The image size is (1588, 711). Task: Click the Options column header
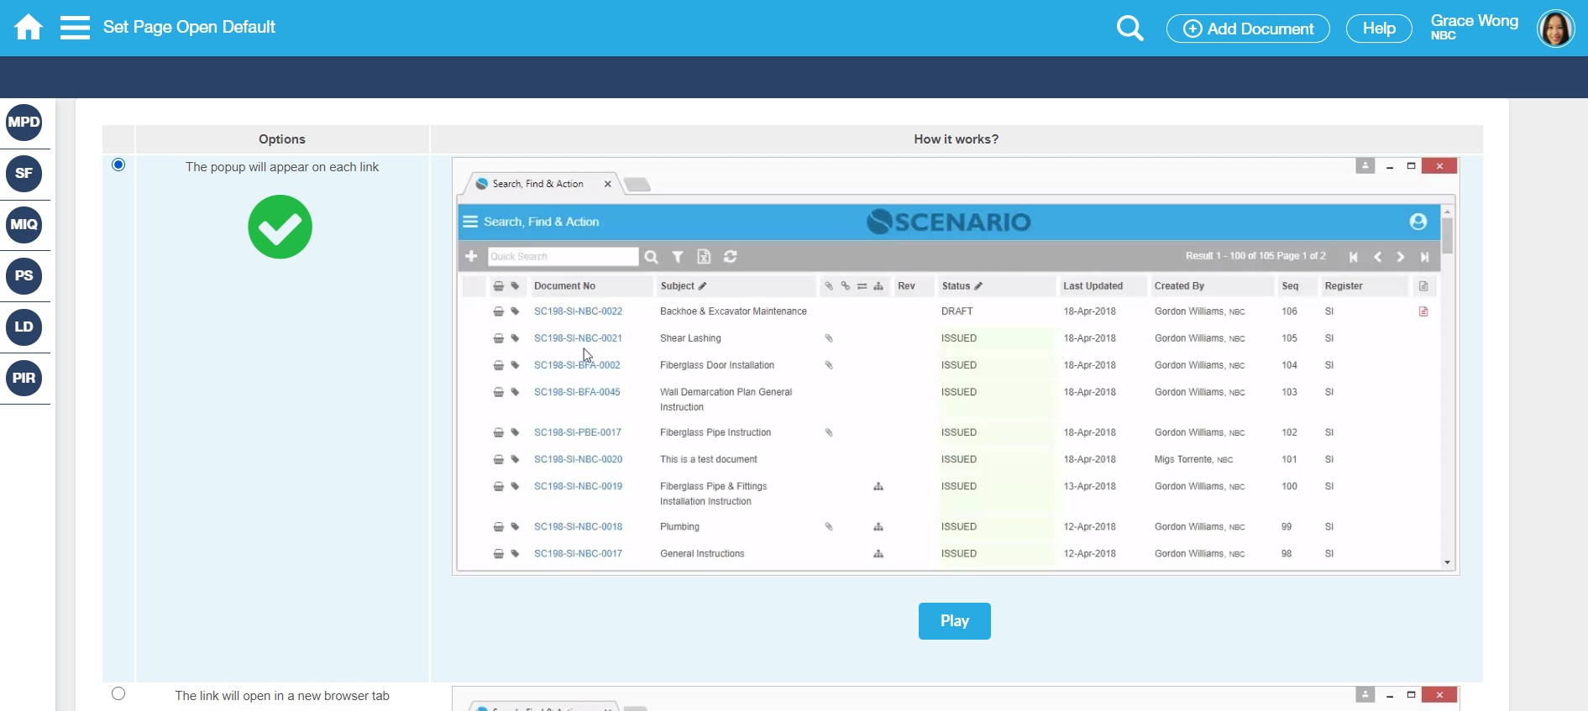point(282,139)
